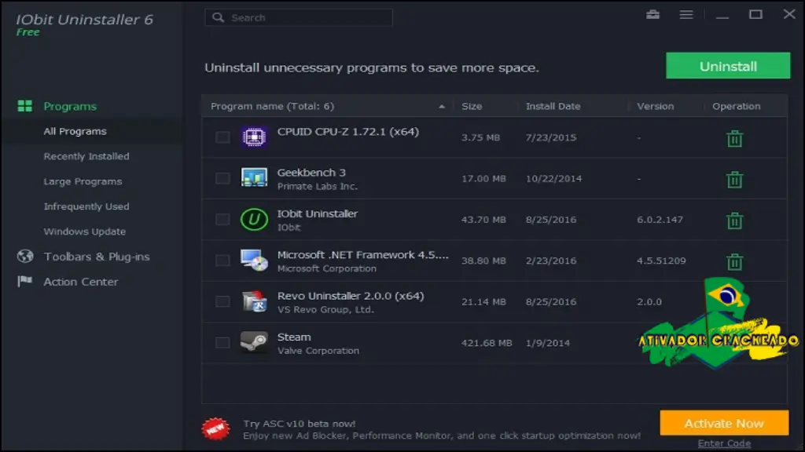
Task: Check the CPUID CPU-Z checkbox
Action: point(222,137)
